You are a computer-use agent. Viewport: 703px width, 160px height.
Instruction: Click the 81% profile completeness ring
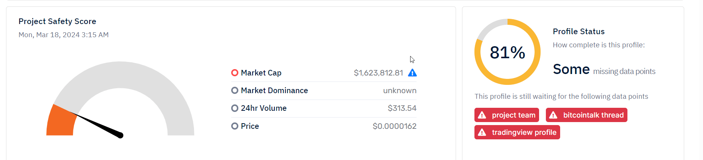click(508, 52)
